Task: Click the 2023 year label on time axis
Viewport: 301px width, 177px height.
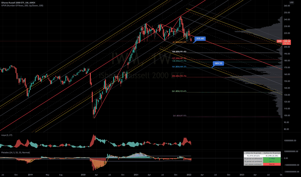Action: tap(242, 175)
